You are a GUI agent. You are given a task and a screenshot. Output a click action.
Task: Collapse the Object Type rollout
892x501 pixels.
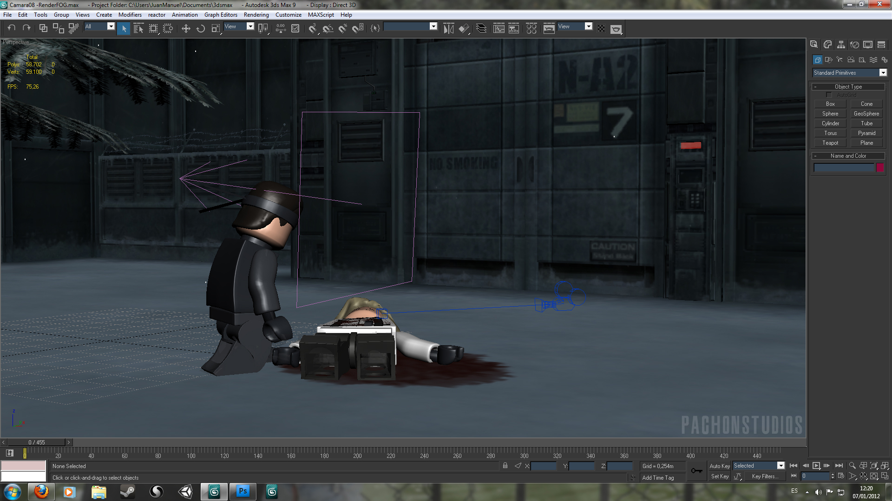[848, 87]
